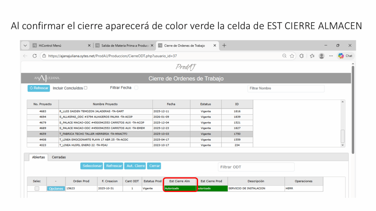This screenshot has height=211, width=376.
Task: Check the Selec box for order 15623
Action: (37, 188)
